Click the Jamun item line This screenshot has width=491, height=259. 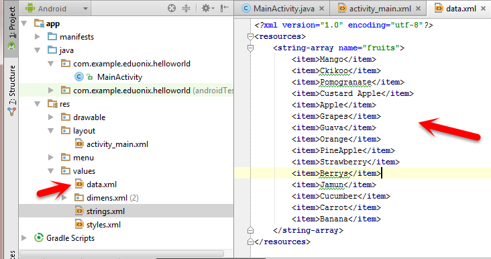(334, 185)
